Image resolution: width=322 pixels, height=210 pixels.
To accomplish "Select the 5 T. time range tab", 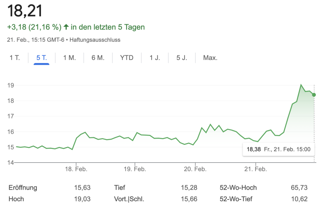I will [41, 58].
